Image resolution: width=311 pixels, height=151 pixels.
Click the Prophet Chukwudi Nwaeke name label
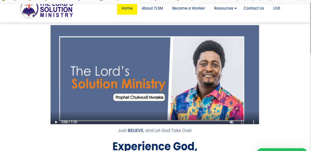139,97
